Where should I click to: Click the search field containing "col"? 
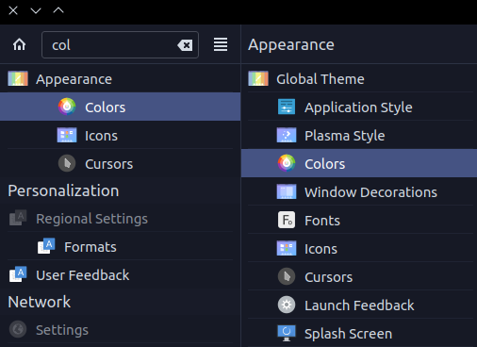click(120, 44)
